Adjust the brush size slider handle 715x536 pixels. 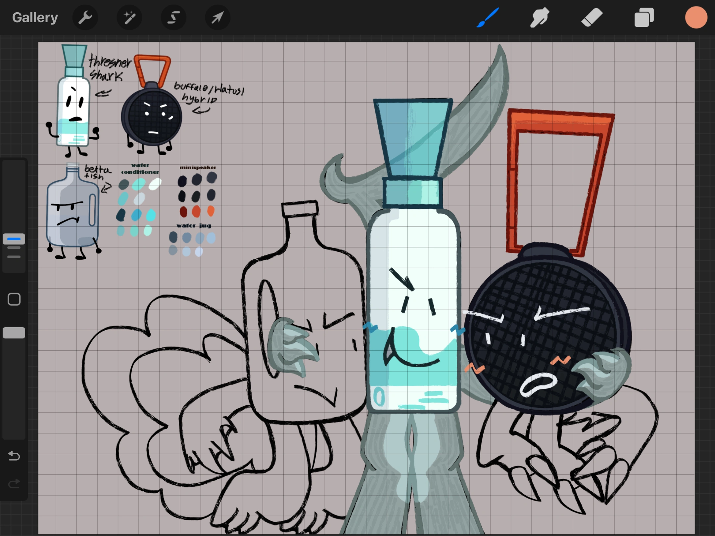[x=14, y=239]
